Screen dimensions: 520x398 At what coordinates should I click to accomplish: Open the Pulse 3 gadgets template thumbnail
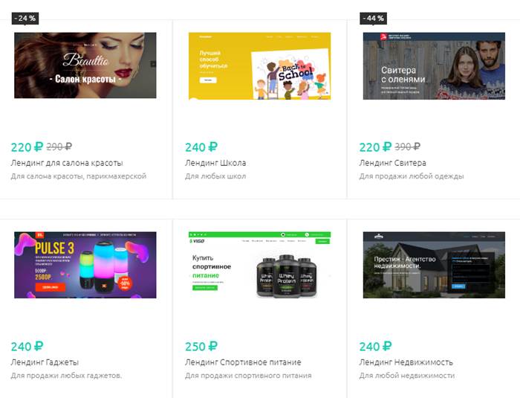coord(85,265)
